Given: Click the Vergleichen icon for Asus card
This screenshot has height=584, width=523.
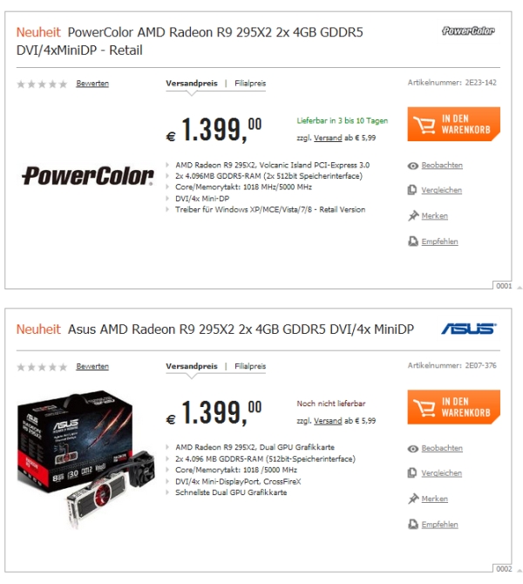Looking at the screenshot, I should tap(413, 474).
